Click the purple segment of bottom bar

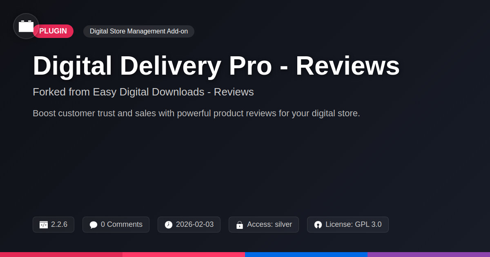coord(429,255)
